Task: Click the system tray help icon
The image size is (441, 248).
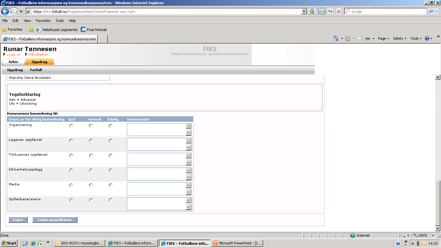Action: click(398, 243)
